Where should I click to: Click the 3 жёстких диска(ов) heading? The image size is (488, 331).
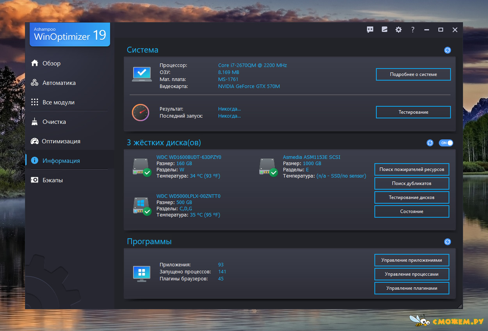(x=164, y=143)
